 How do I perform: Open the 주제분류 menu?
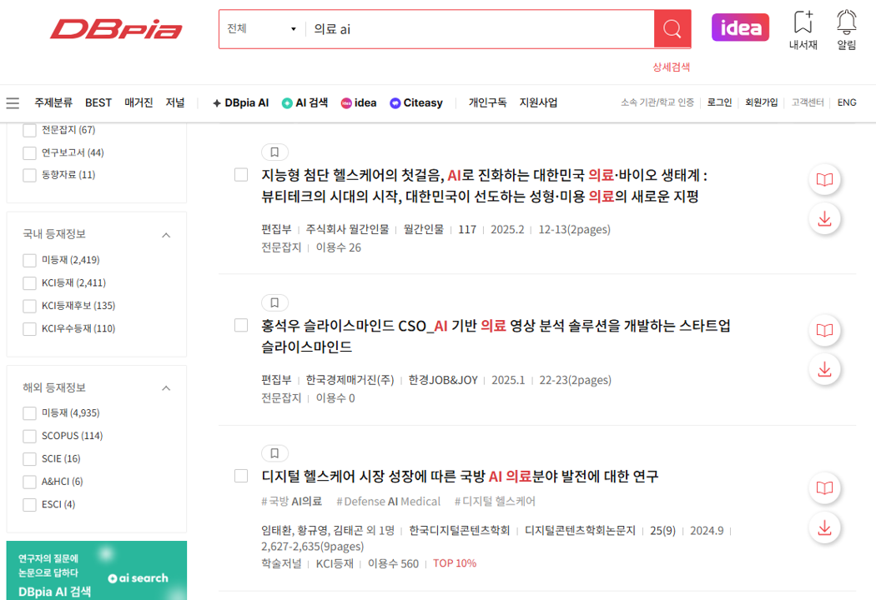53,102
